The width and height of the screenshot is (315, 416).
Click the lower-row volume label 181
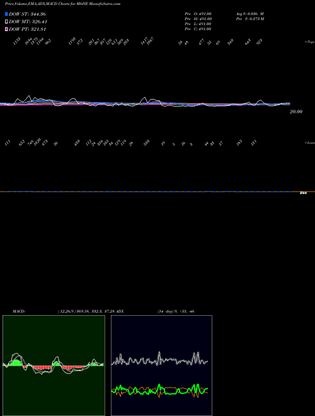(x=254, y=143)
